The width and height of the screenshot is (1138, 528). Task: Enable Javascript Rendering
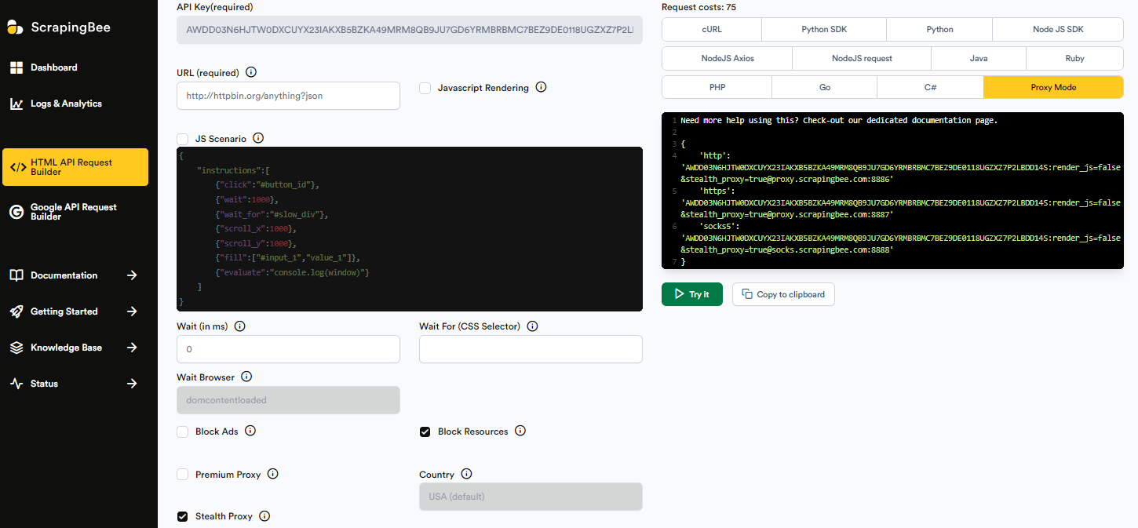pyautogui.click(x=425, y=88)
